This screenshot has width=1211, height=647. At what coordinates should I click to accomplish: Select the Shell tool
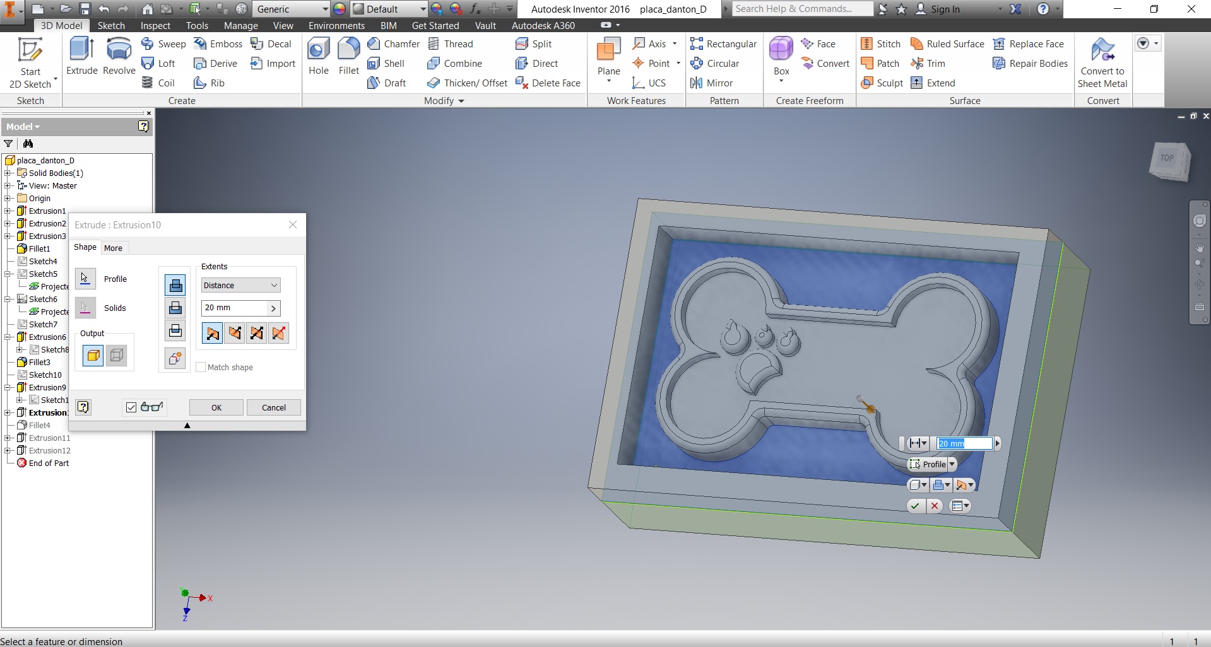click(x=386, y=63)
